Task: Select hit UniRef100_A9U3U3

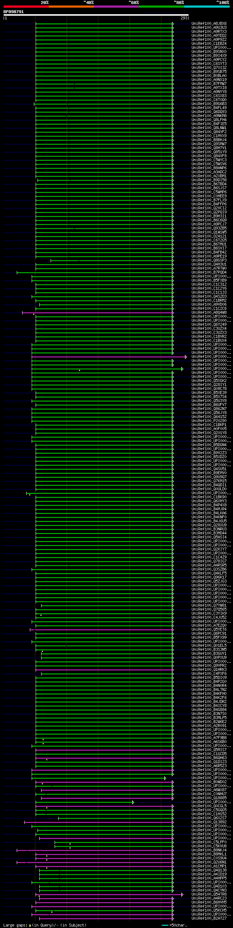Action: point(209,28)
